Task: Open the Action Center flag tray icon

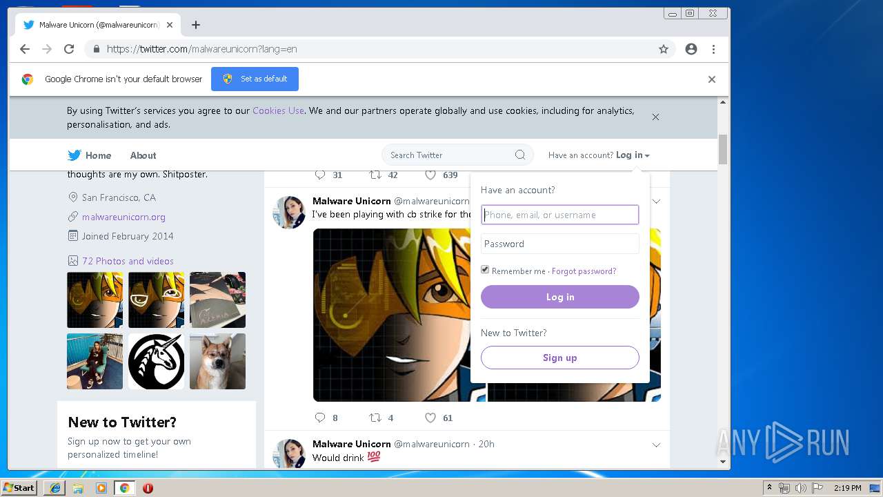Action: pyautogui.click(x=817, y=488)
